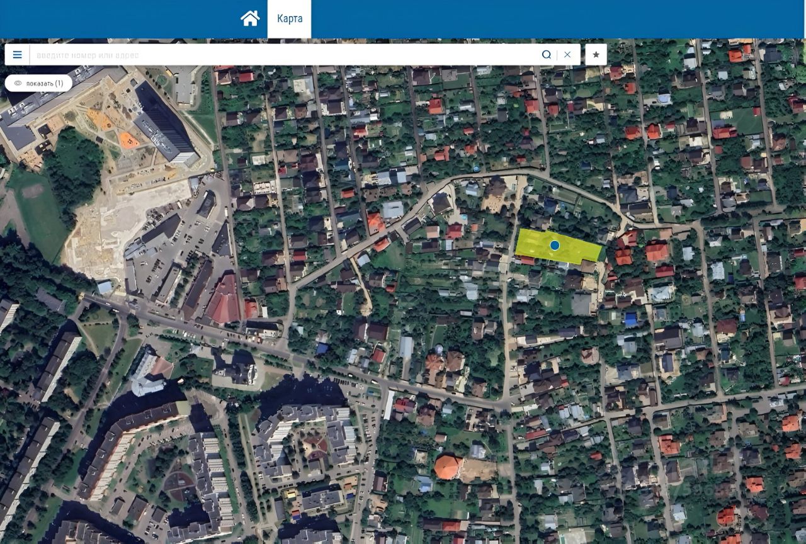Click the apartment complex courtyard playground
The height and width of the screenshot is (544, 806).
click(x=313, y=448)
